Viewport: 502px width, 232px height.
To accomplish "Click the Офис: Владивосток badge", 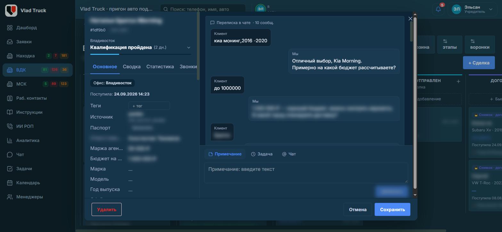I will tap(112, 83).
